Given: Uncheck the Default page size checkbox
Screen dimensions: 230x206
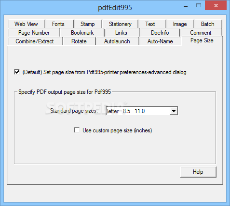Looking at the screenshot, I should (17, 72).
